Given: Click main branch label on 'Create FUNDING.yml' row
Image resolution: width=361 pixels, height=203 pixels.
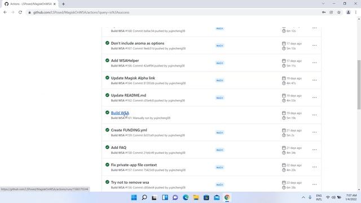Looking at the screenshot, I should [219, 133].
